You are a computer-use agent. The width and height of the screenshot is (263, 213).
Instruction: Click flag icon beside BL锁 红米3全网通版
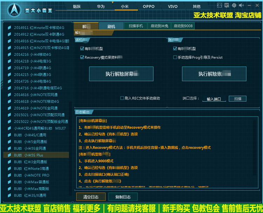coord(9,162)
